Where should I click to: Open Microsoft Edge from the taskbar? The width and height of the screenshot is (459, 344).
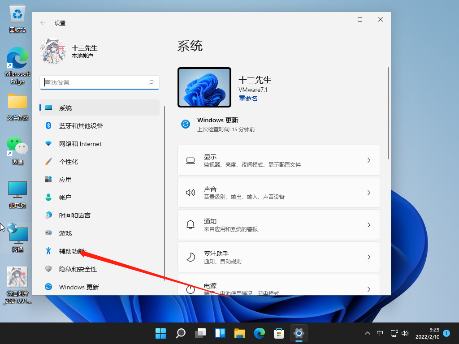pyautogui.click(x=260, y=333)
